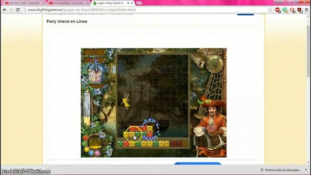Click the glass energy tube meter
The width and height of the screenshot is (311, 175).
click(x=86, y=108)
